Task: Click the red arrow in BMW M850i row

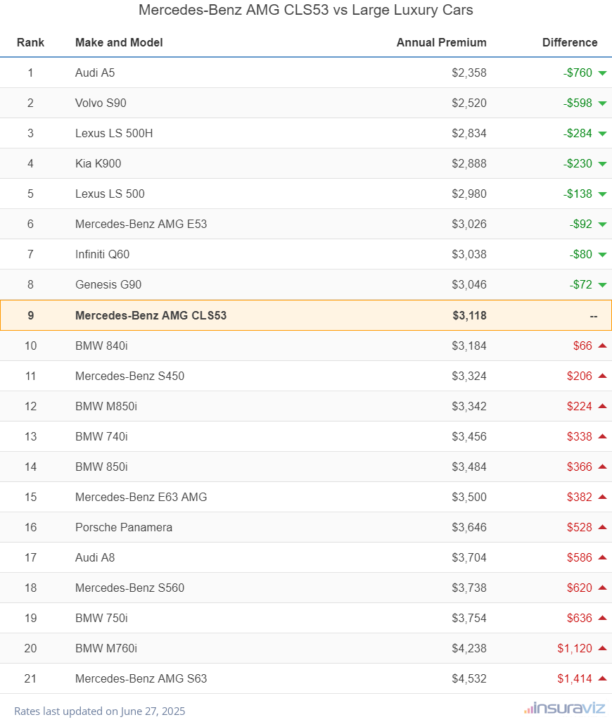Action: pos(602,405)
